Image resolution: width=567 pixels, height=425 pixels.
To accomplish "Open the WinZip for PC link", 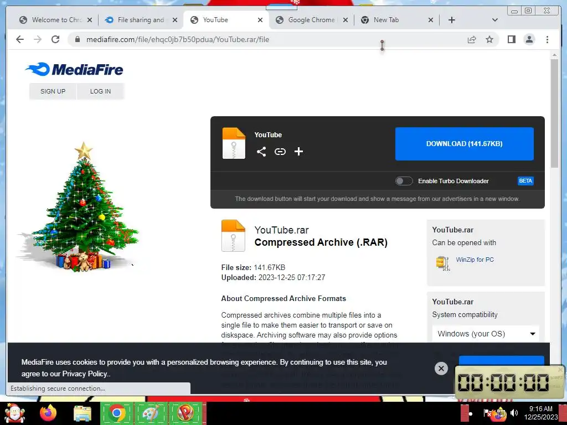I will (x=475, y=260).
